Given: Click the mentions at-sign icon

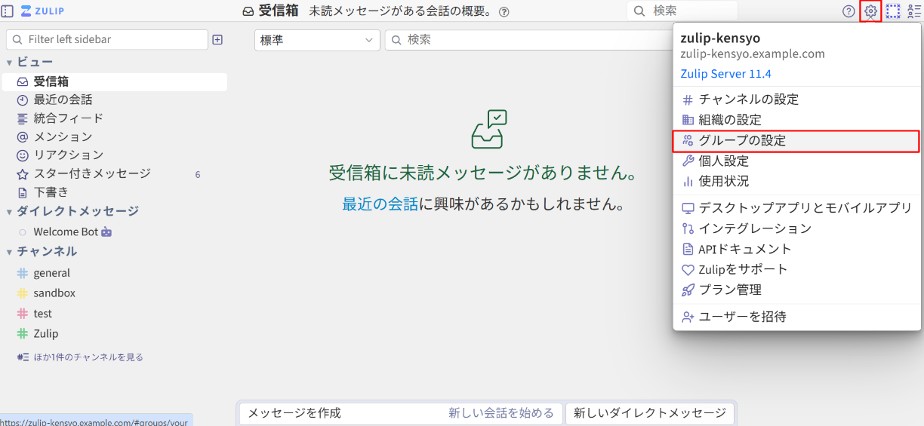Looking at the screenshot, I should [23, 136].
